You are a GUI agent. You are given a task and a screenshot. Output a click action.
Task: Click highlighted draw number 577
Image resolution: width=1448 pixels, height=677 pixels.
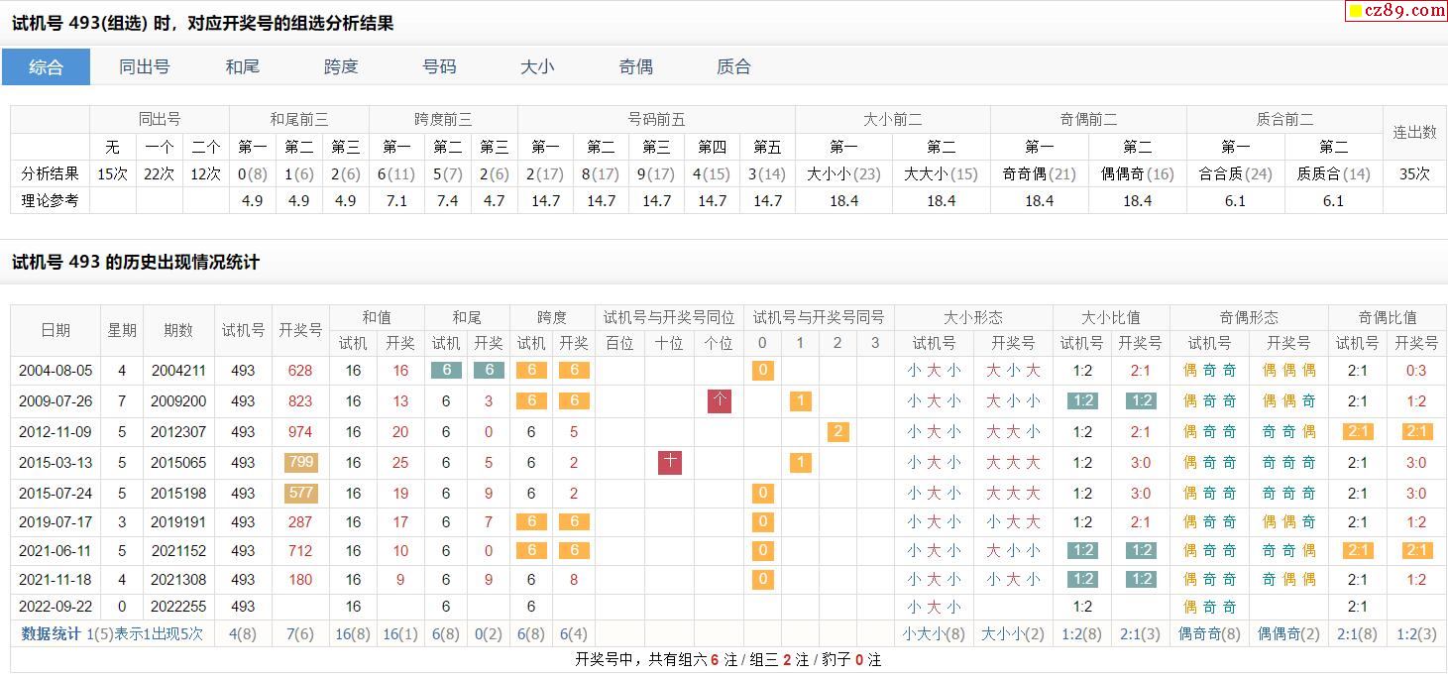click(x=299, y=493)
